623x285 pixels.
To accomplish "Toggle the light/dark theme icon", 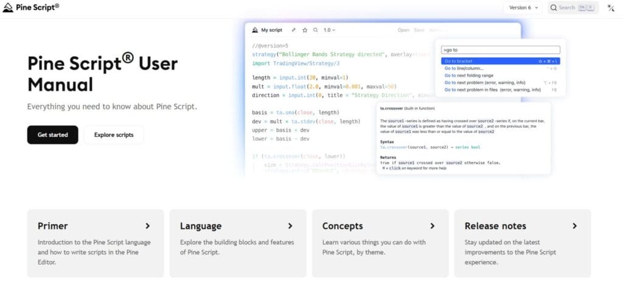I will 611,8.
